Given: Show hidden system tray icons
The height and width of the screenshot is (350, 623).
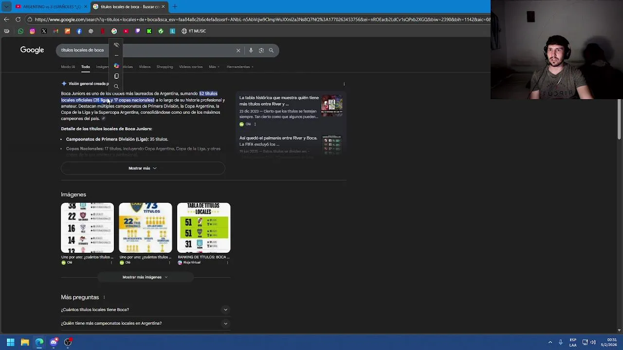Looking at the screenshot, I should [x=550, y=342].
